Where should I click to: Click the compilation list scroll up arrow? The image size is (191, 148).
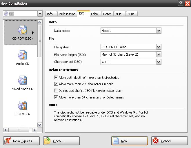coord(40,22)
